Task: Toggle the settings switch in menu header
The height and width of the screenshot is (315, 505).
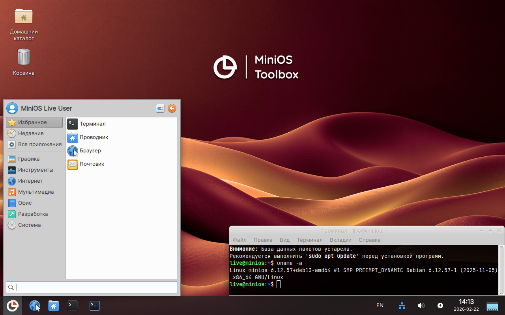Action: pyautogui.click(x=160, y=109)
